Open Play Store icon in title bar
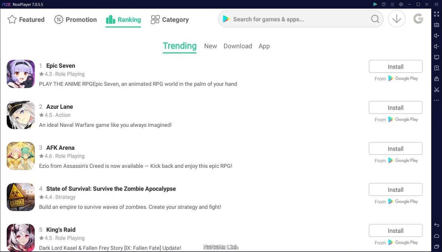Viewport: 442px width, 252px height. click(375, 4)
